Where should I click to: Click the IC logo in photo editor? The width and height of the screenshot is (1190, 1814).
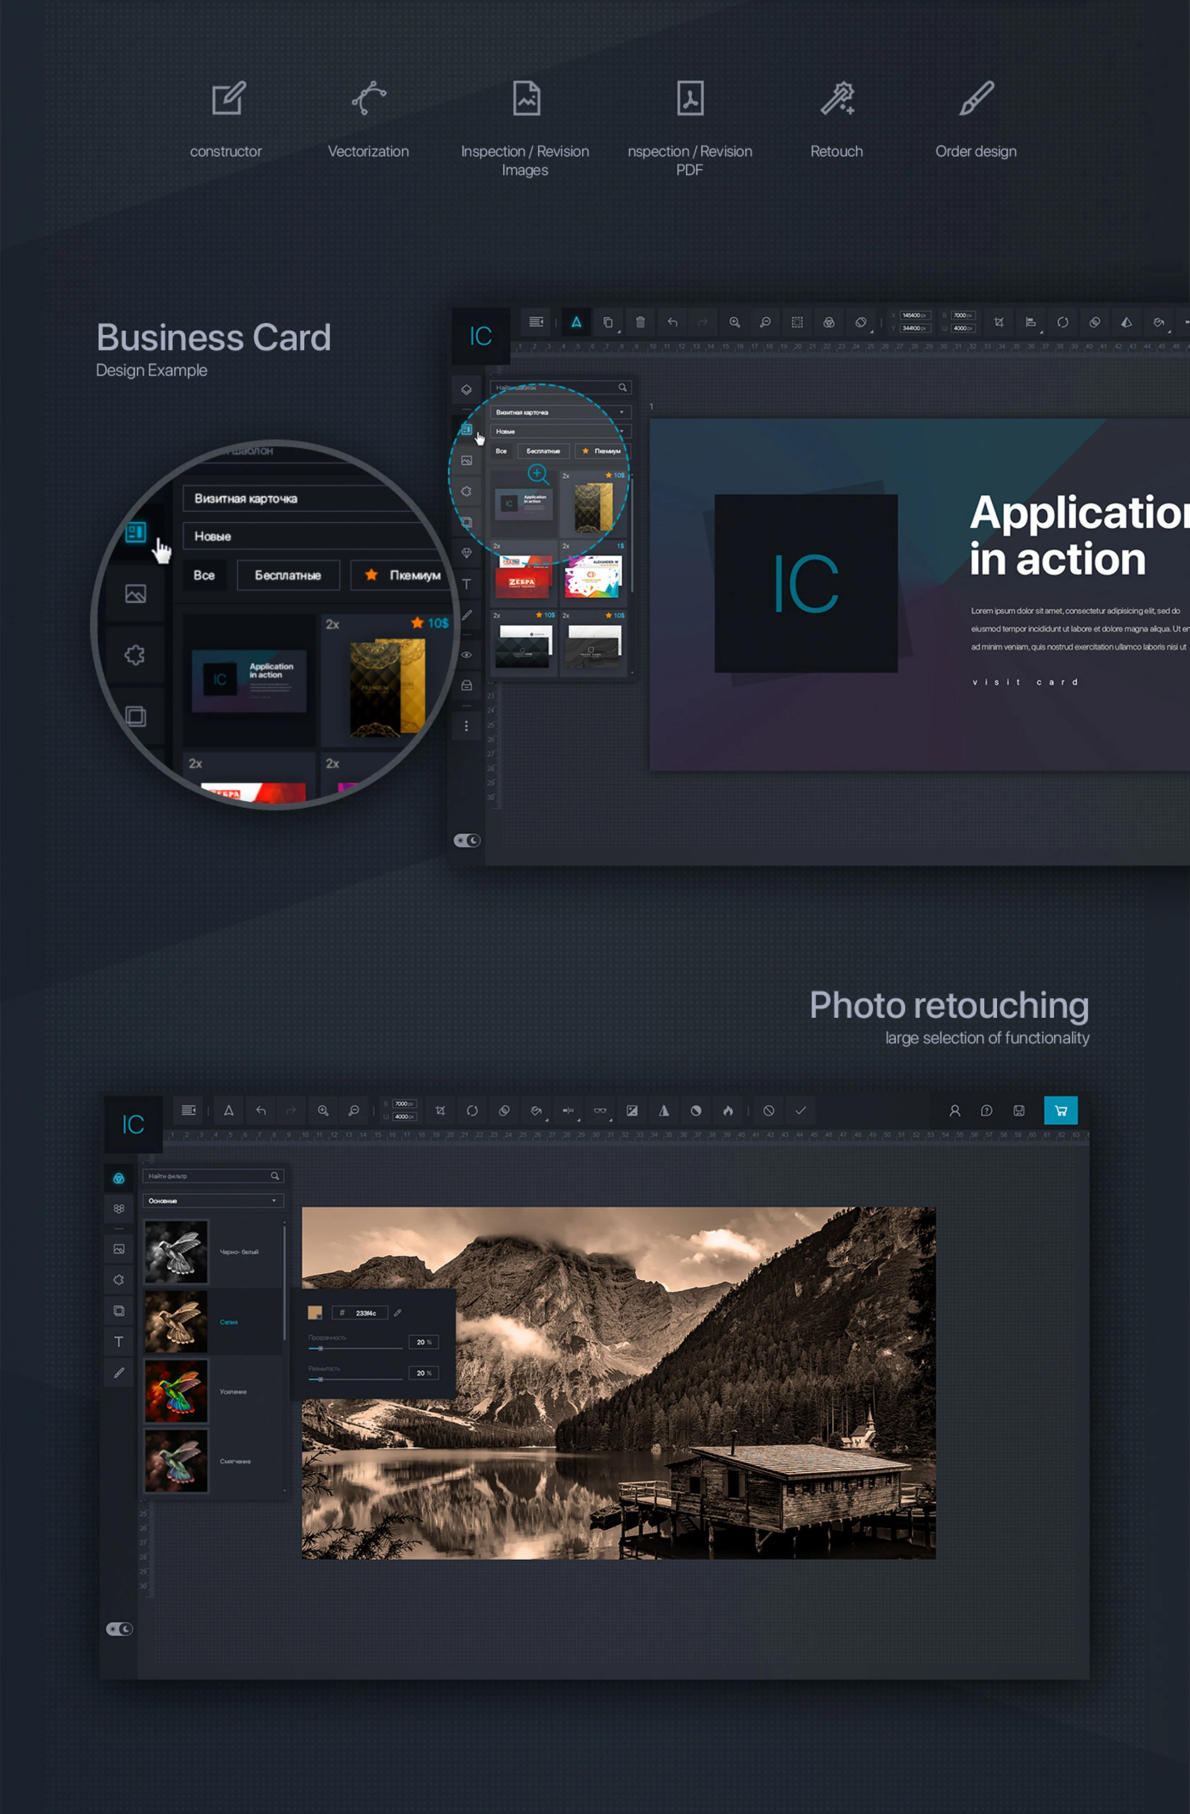tap(133, 1124)
